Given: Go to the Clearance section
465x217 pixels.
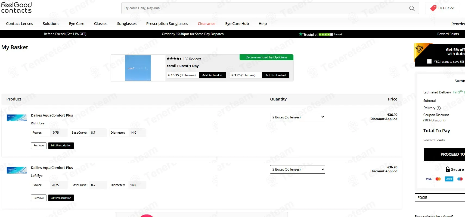Looking at the screenshot, I should point(207,24).
